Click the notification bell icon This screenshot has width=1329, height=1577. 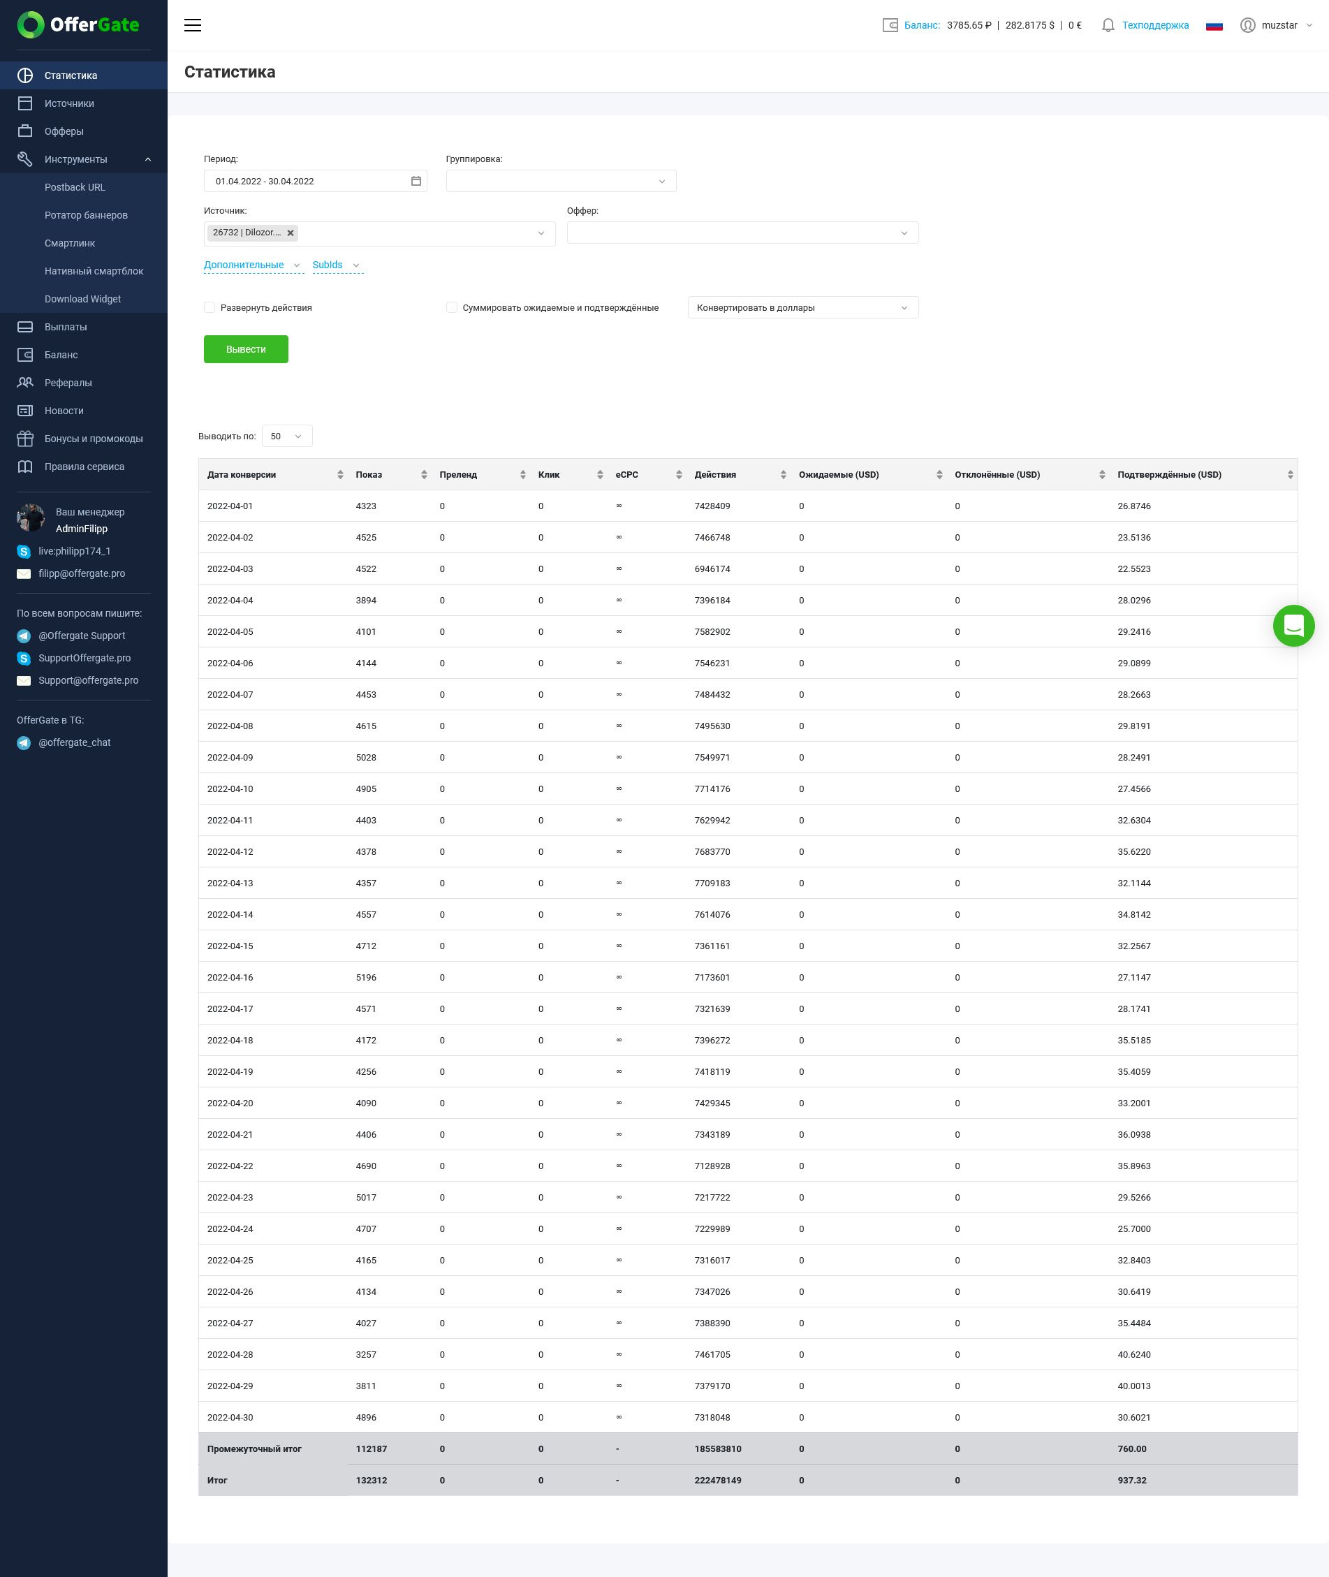point(1108,26)
